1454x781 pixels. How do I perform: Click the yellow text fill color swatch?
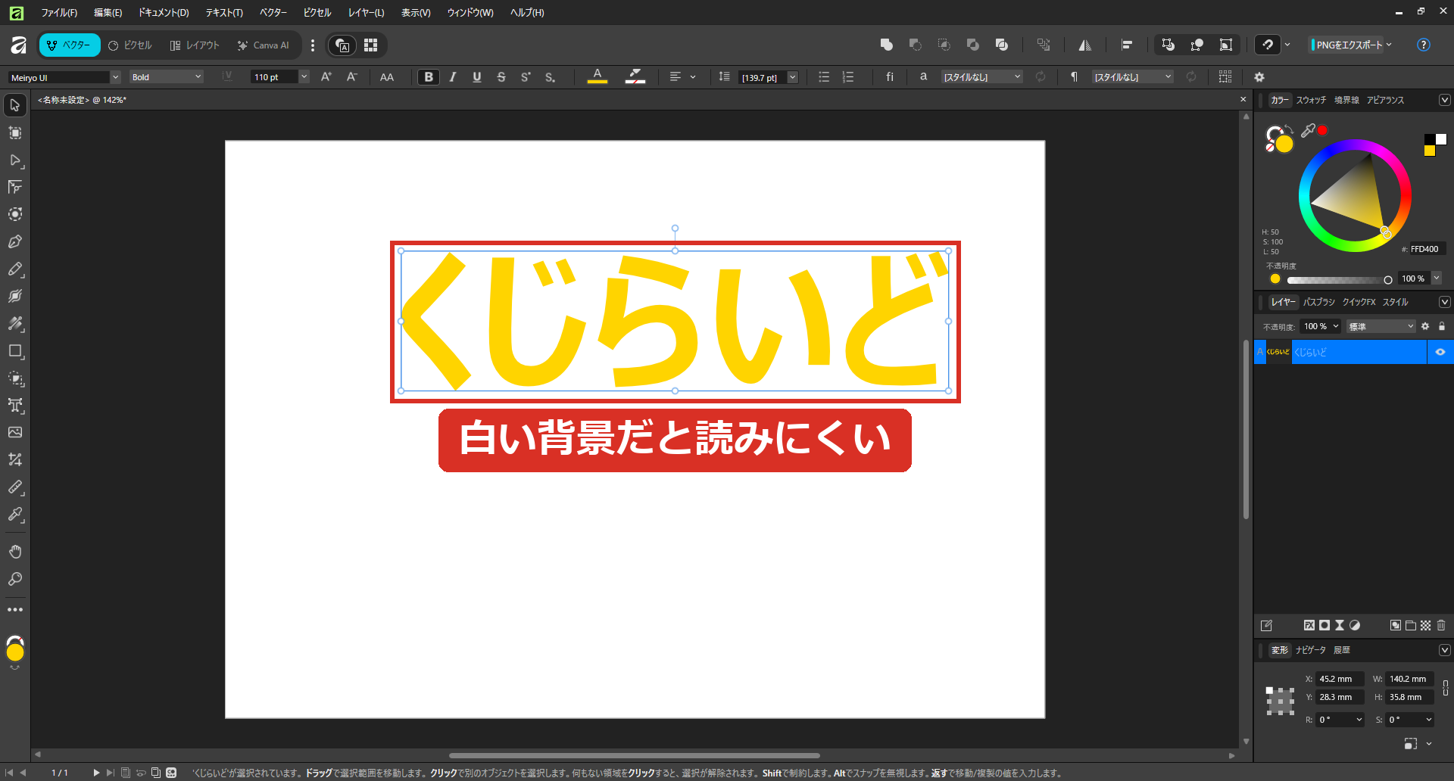click(x=598, y=76)
